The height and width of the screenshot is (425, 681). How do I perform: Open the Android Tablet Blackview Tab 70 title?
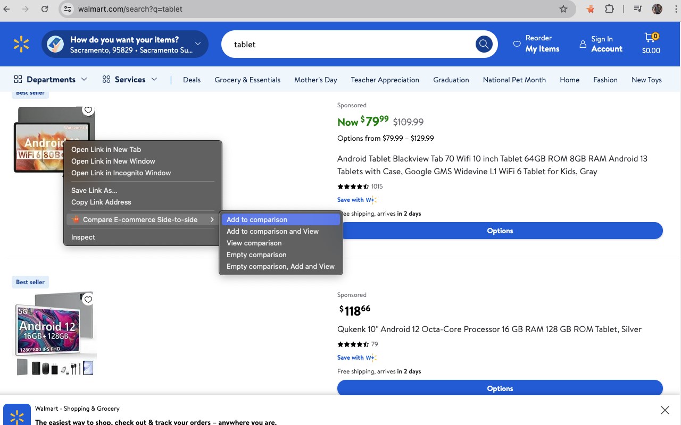click(x=492, y=165)
